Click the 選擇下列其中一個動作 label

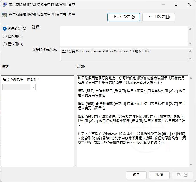pyautogui.click(x=20, y=79)
